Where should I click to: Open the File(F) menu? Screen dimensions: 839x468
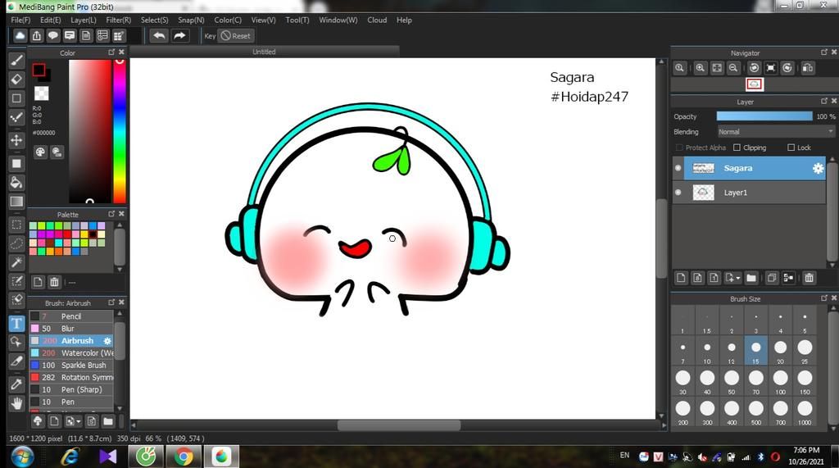point(20,20)
